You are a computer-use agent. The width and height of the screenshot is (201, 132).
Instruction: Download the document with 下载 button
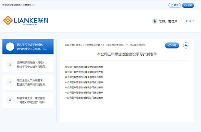point(172,45)
